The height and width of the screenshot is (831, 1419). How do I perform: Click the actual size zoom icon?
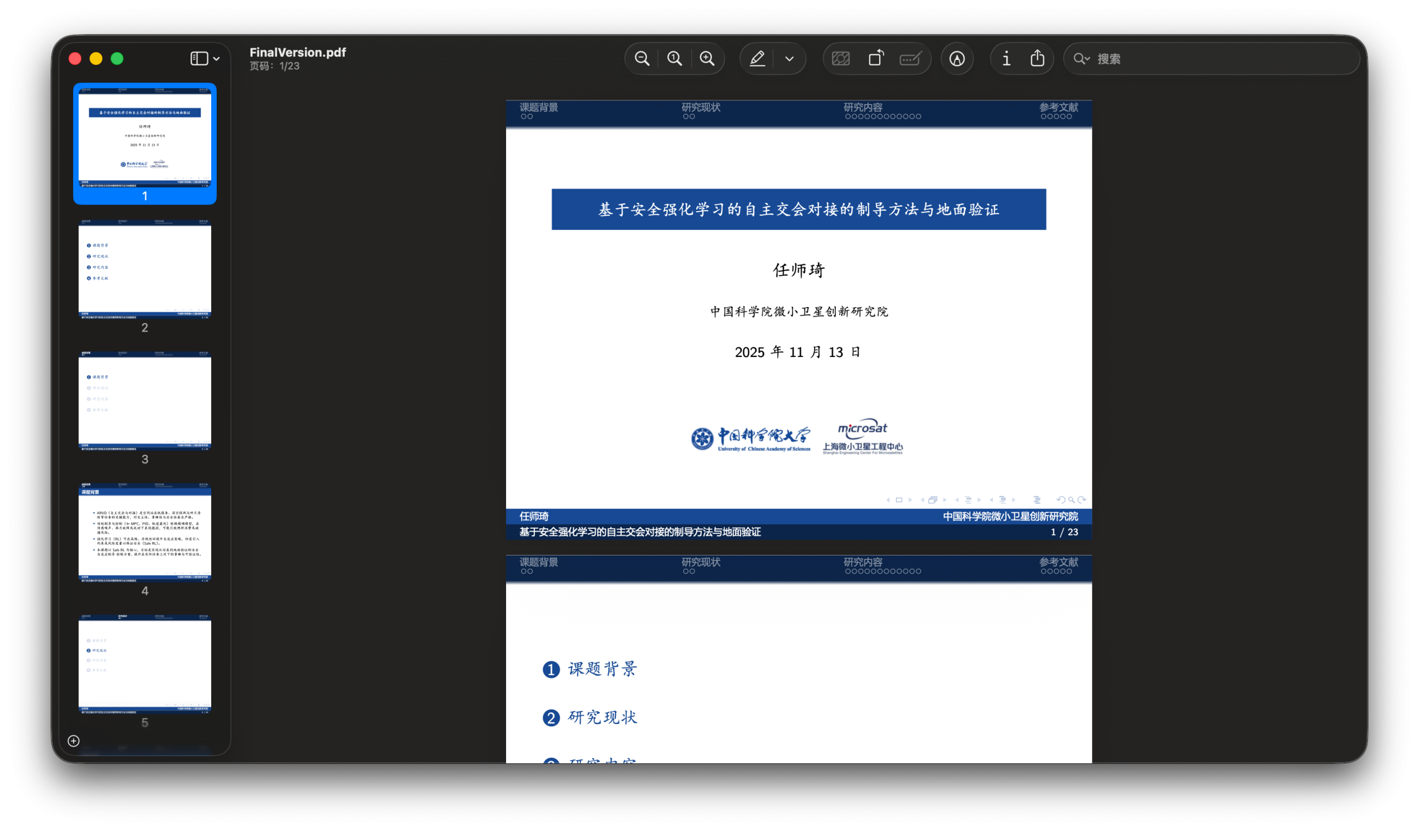675,59
